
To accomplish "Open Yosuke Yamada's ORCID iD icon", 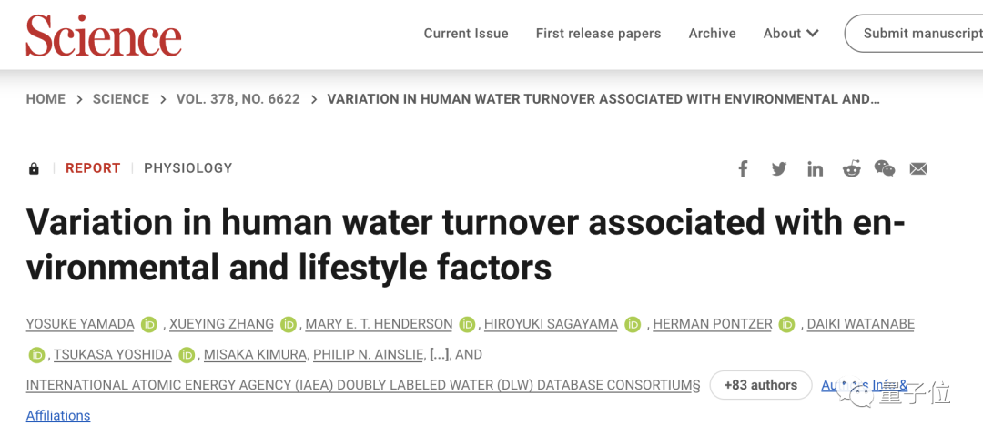I will 149,324.
